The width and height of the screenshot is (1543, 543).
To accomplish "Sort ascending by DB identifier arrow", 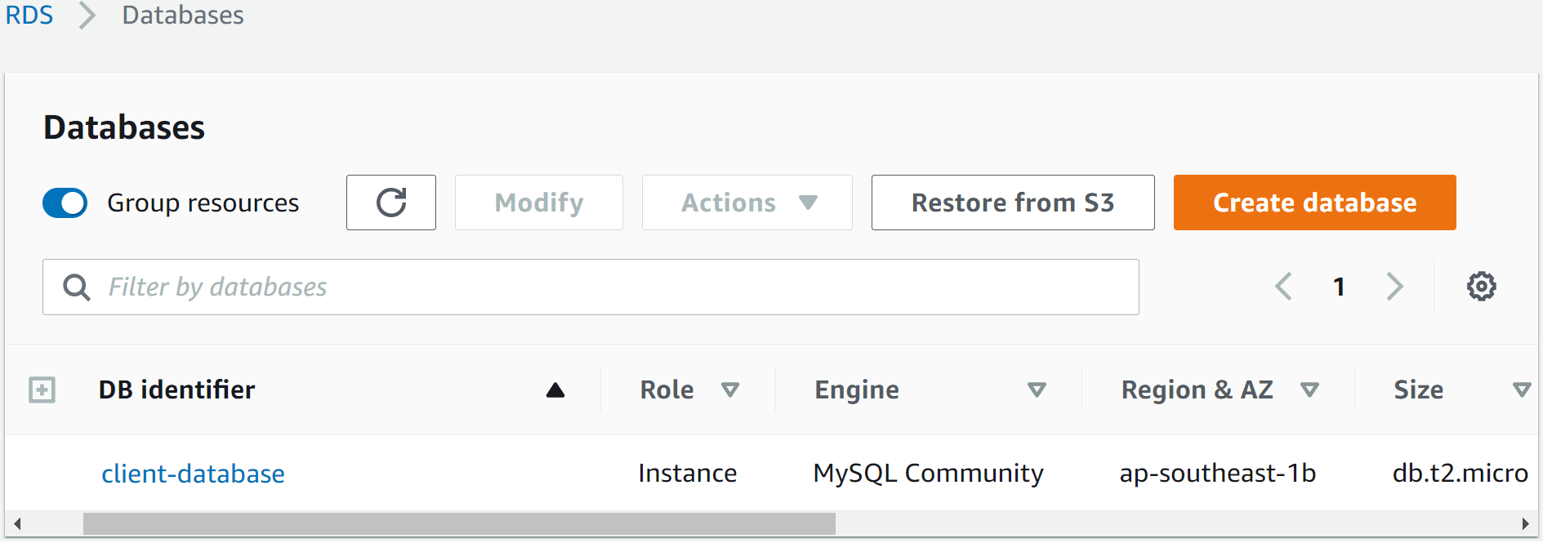I will tap(555, 390).
